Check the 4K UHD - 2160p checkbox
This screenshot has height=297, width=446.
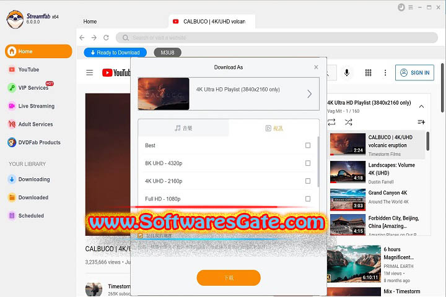[308, 181]
